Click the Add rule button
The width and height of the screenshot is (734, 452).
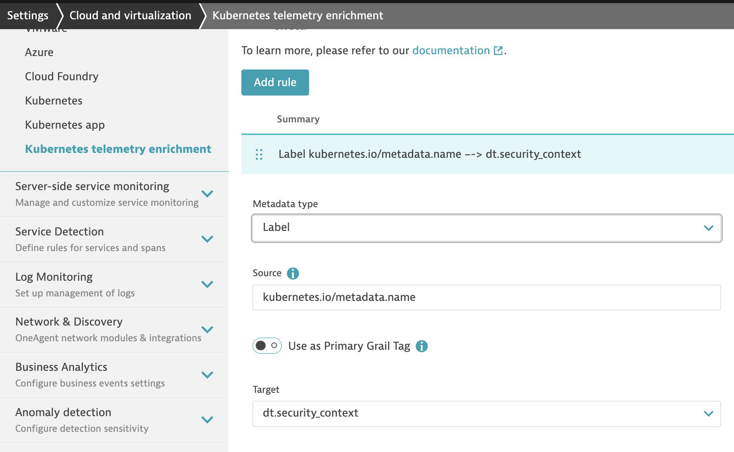pyautogui.click(x=275, y=83)
